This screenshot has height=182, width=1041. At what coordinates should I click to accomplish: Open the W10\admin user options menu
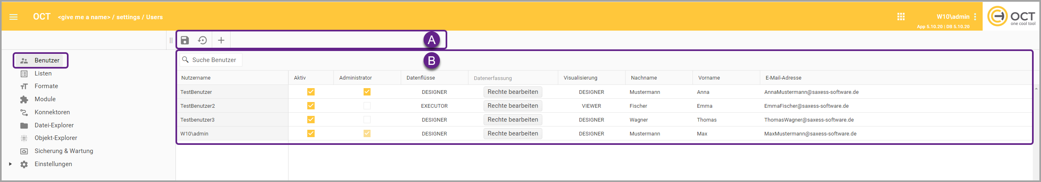point(975,17)
